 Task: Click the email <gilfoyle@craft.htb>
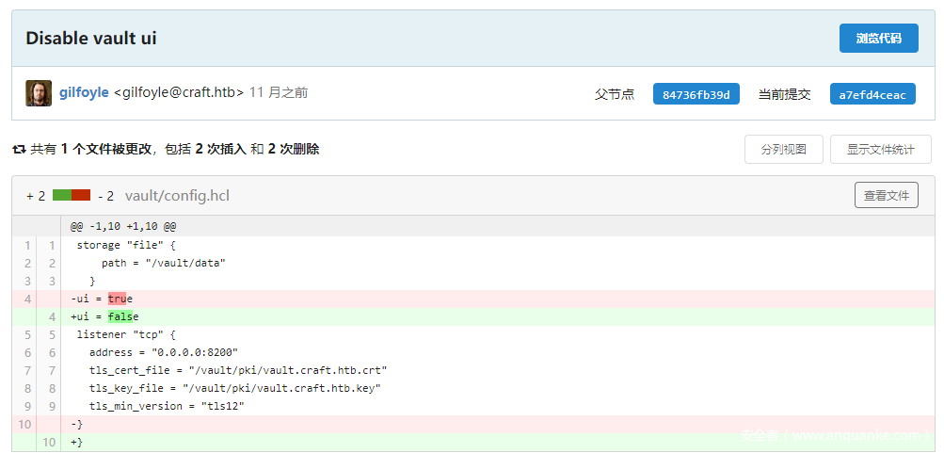pos(179,93)
